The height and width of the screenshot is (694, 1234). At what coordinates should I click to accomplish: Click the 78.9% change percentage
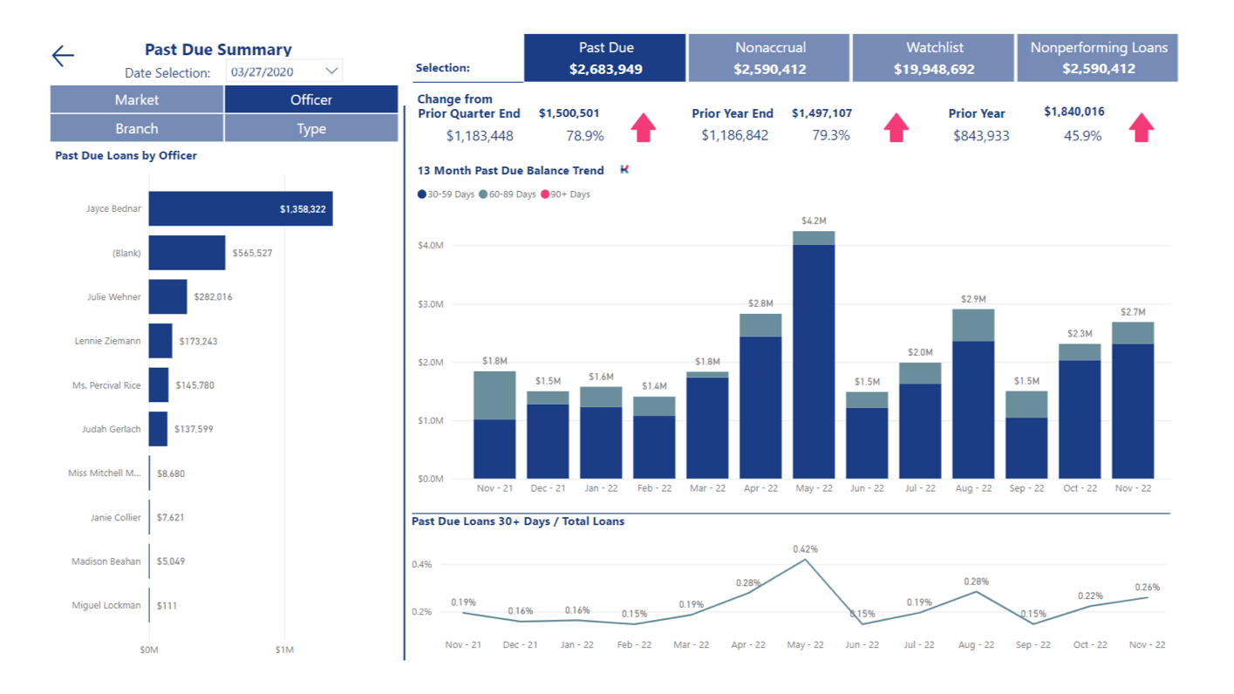click(584, 136)
